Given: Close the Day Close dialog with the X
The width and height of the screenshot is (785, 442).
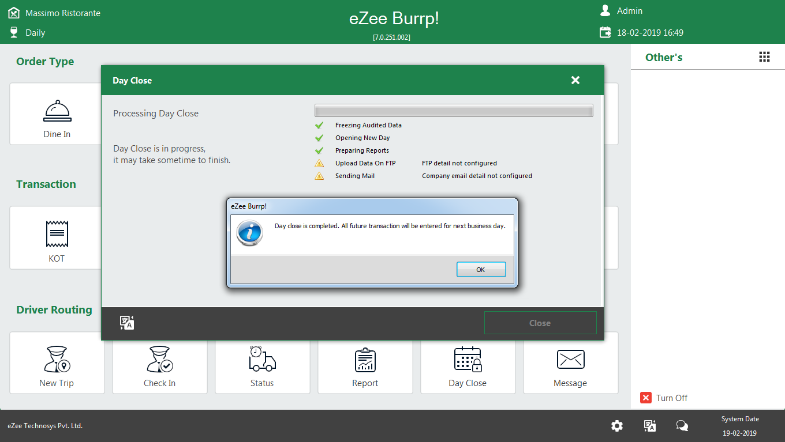Looking at the screenshot, I should (x=575, y=80).
